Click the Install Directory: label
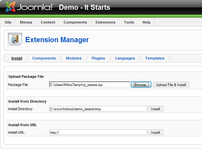 (x=21, y=109)
